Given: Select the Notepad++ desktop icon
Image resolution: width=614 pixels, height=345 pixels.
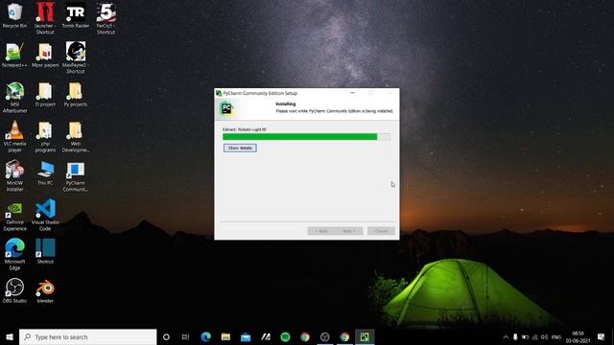Looking at the screenshot, I should tap(14, 56).
